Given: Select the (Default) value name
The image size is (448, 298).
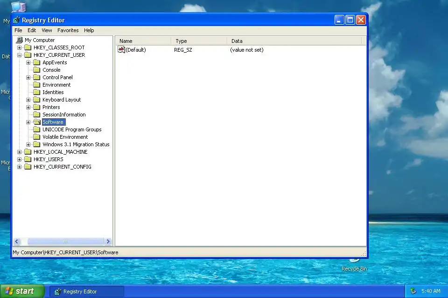Looking at the screenshot, I should (x=136, y=50).
